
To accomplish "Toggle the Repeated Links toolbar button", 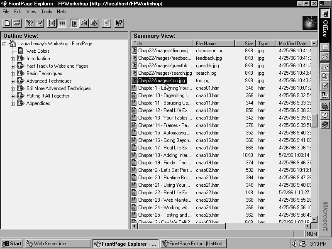I will tap(84, 23).
